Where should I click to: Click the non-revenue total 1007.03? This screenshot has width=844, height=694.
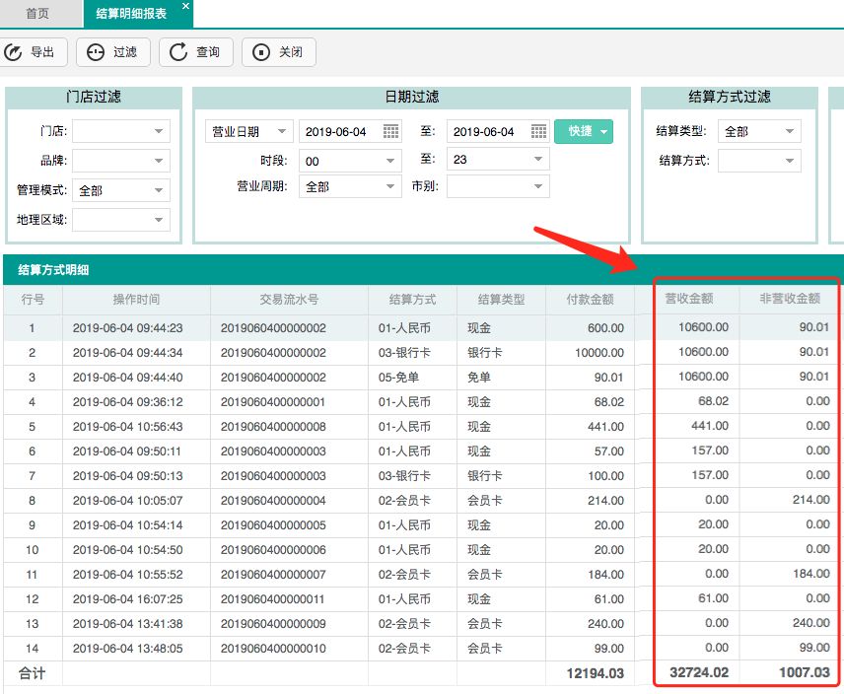coord(805,673)
